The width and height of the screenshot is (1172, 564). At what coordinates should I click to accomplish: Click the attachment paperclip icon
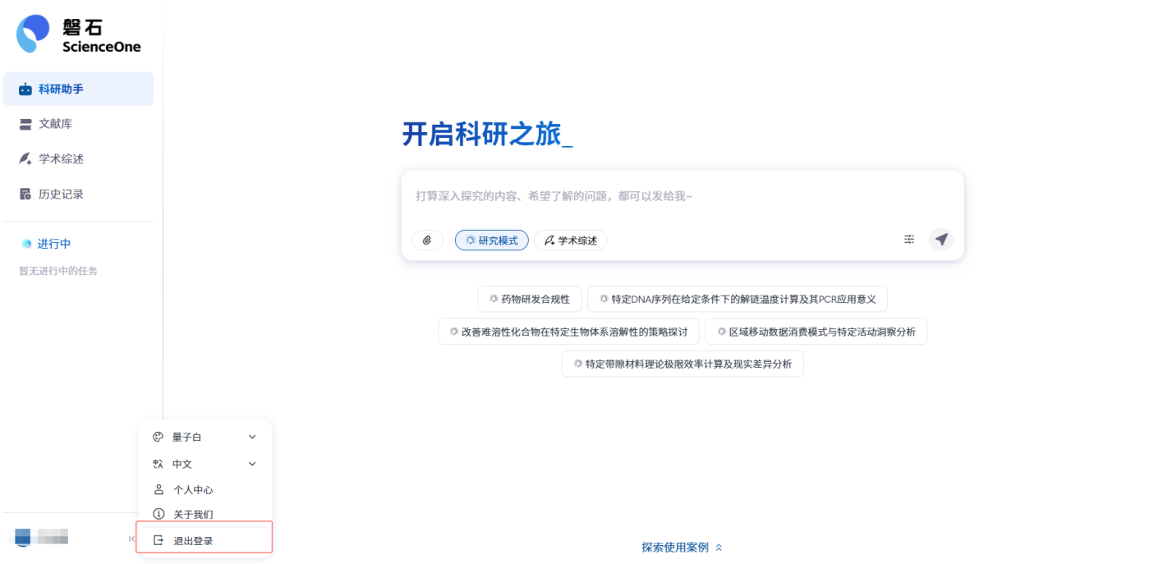click(x=426, y=240)
